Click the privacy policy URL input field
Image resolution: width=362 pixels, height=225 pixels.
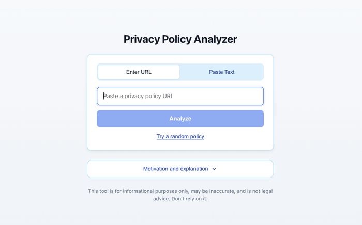(180, 96)
